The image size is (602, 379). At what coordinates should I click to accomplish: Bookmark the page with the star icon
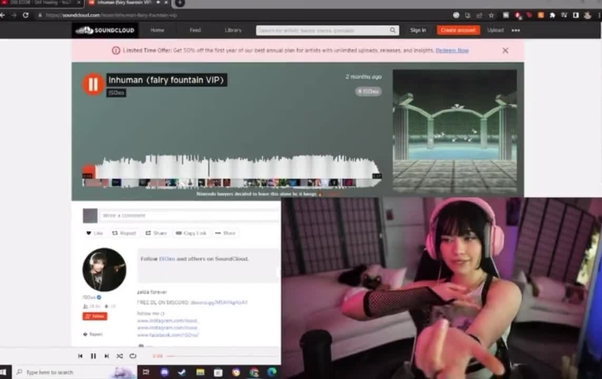(x=491, y=15)
